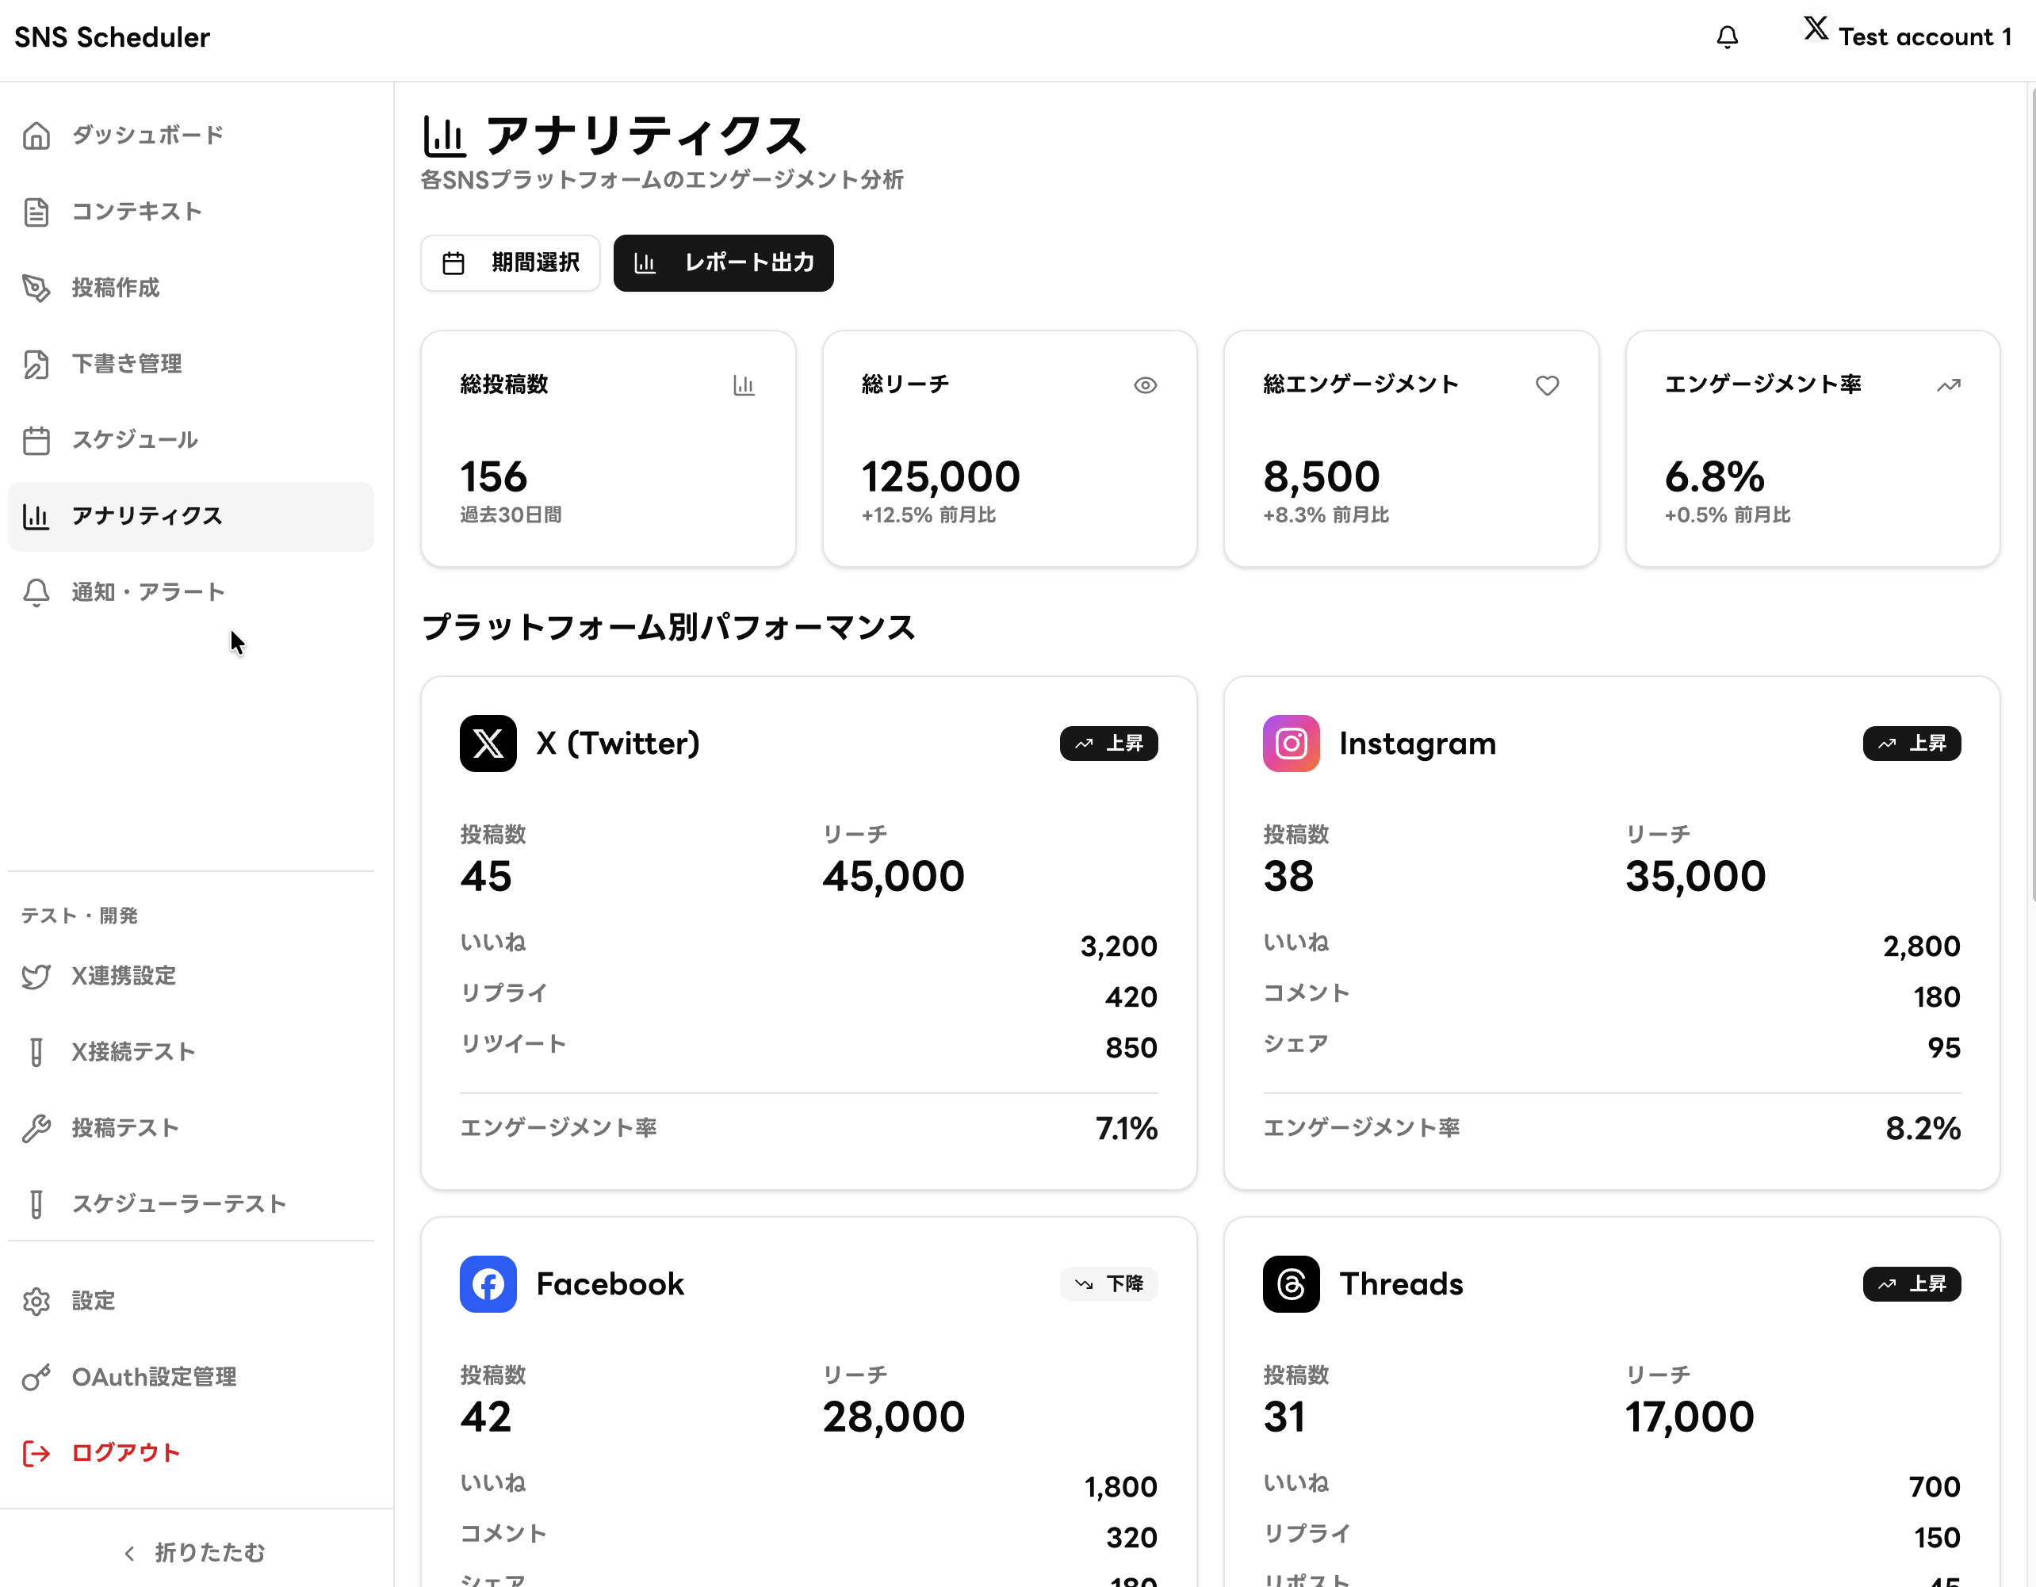Click the Threads platform logo

(x=1290, y=1283)
